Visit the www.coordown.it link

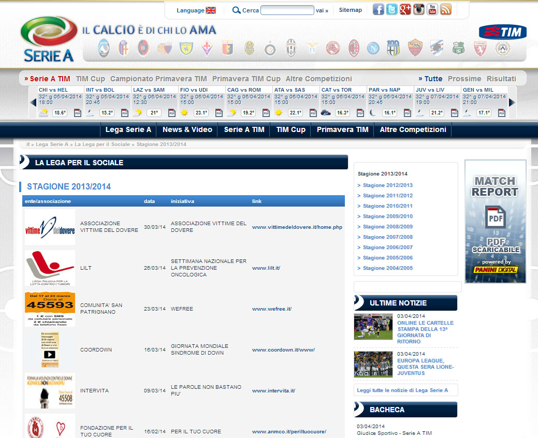[283, 350]
